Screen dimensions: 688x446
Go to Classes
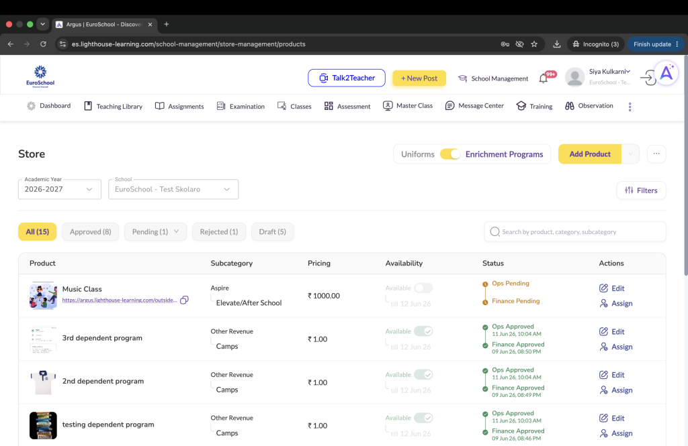(294, 106)
